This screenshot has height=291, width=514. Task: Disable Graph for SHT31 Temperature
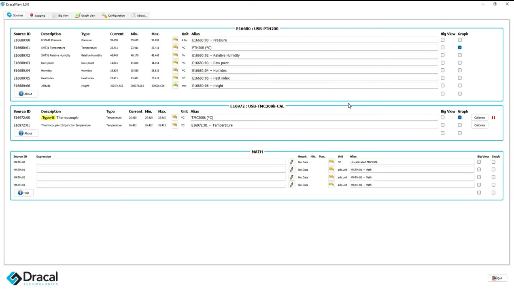click(460, 48)
